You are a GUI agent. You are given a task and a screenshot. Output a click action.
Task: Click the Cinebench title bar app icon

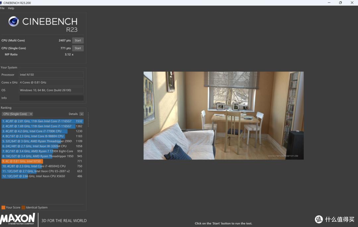click(1, 3)
